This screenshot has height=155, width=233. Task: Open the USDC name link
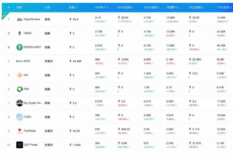click(27, 33)
